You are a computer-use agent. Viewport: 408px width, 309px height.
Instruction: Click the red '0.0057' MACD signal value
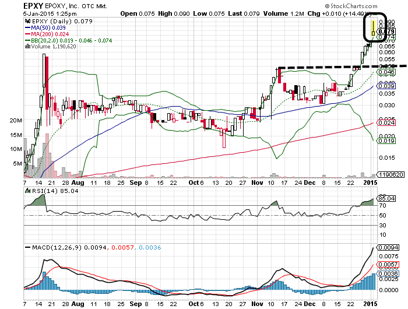(122, 247)
